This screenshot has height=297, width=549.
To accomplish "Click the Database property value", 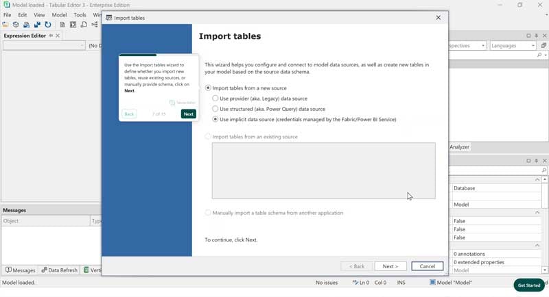I will pyautogui.click(x=495, y=188).
